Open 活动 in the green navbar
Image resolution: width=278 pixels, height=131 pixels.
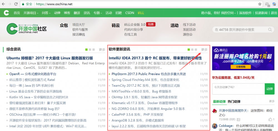pyautogui.click(x=109, y=13)
